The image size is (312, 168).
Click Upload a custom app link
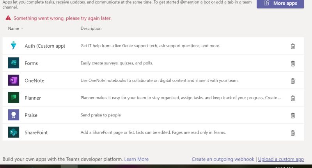(281, 159)
